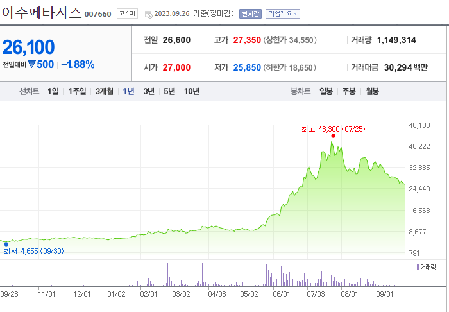Click the current price 26,100
This screenshot has height=312, width=449.
(x=28, y=47)
